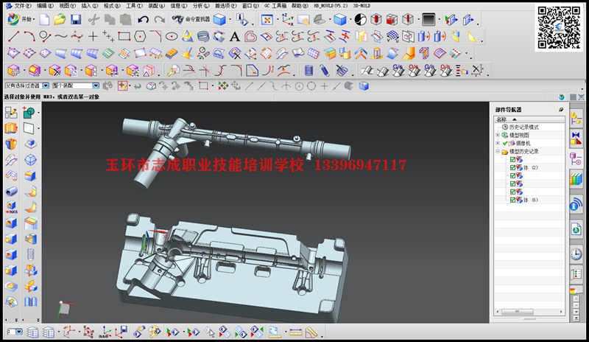589x342 pixels.
Task: Click the Cut scissors icon
Action: pos(94,19)
